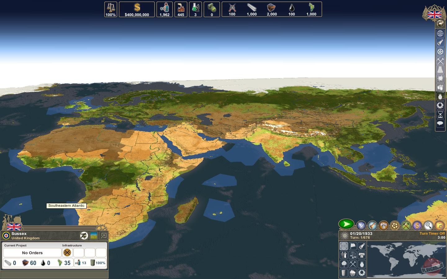447x279 pixels.
Task: Select the globe filter in the minimap grid
Action: tap(344, 246)
